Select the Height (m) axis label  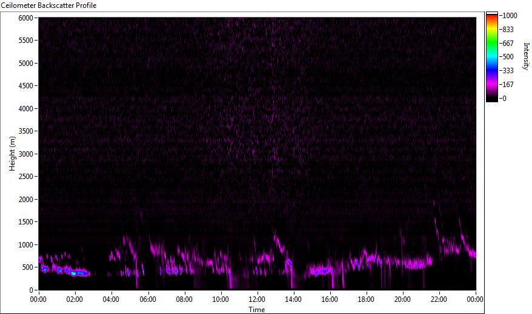point(12,154)
